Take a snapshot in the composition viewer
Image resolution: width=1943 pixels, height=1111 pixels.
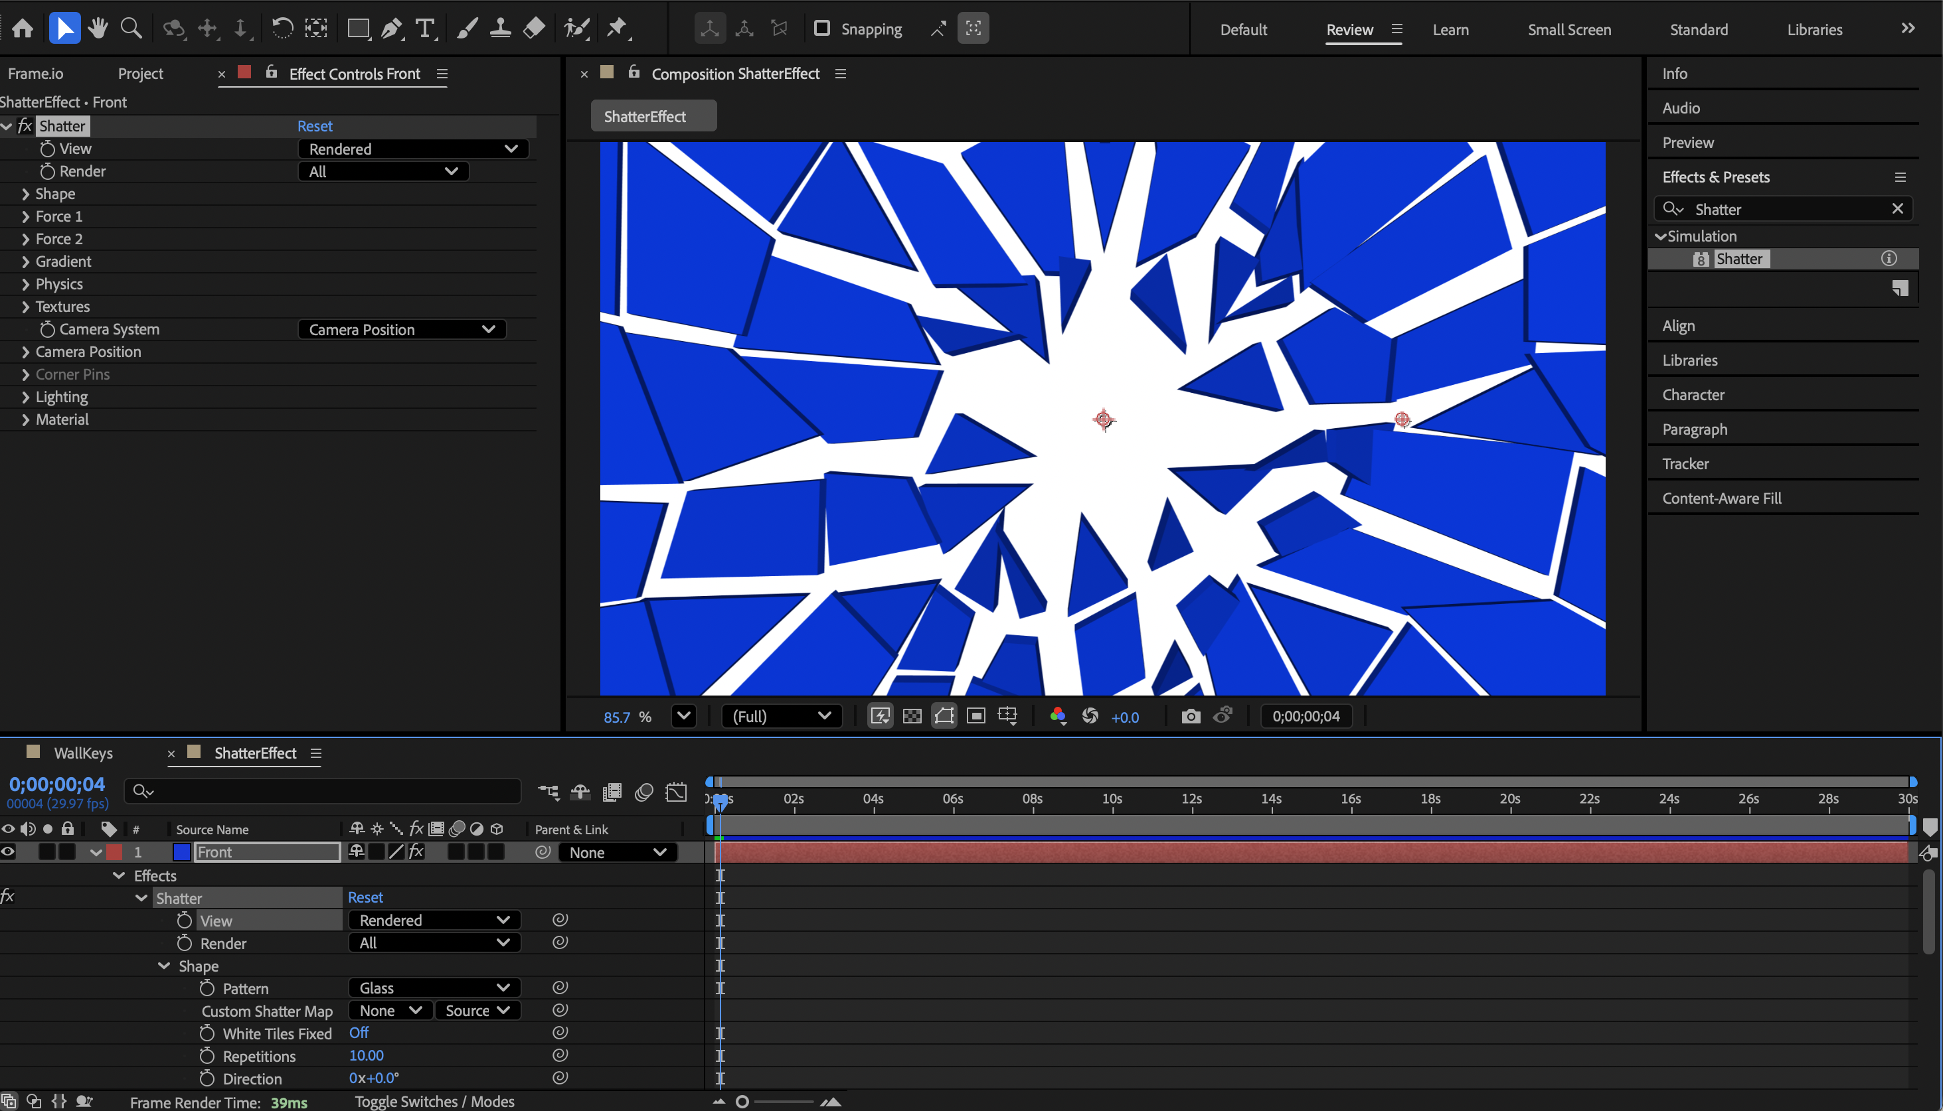point(1190,715)
